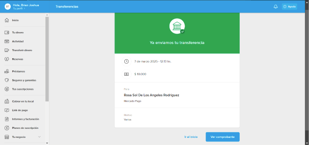Click recipient name Rosa Sol De Los Angeles Rodriguez

[x=152, y=95]
